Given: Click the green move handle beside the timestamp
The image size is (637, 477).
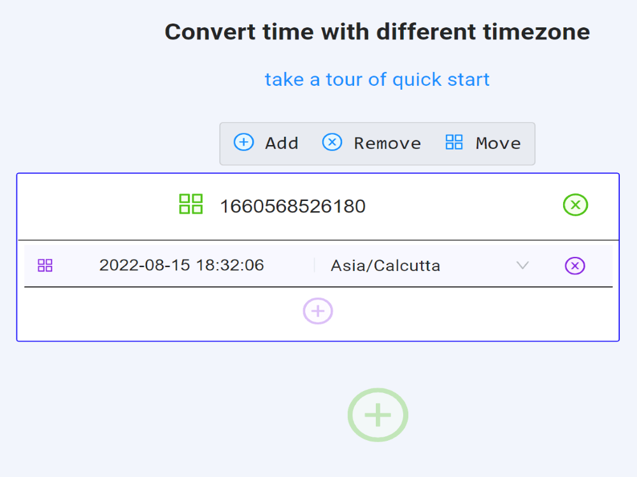Looking at the screenshot, I should tap(191, 205).
